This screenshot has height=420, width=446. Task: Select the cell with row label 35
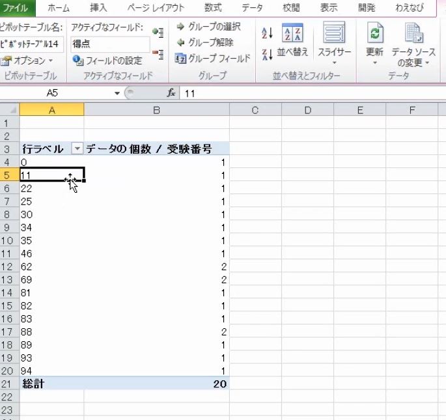click(x=52, y=240)
